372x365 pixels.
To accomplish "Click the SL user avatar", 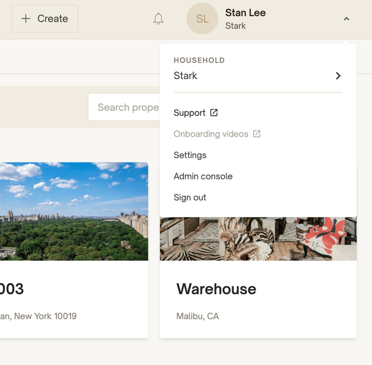I will [x=202, y=19].
